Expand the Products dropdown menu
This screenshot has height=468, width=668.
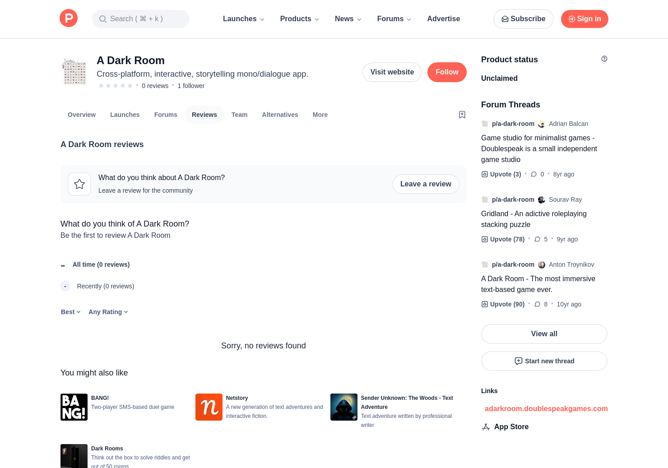(x=300, y=19)
